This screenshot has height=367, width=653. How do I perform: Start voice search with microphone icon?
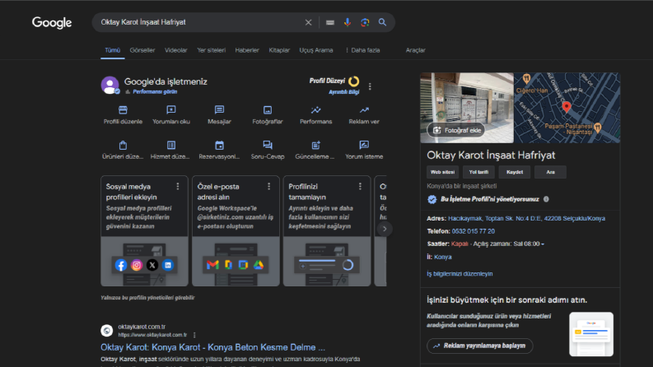(x=347, y=22)
